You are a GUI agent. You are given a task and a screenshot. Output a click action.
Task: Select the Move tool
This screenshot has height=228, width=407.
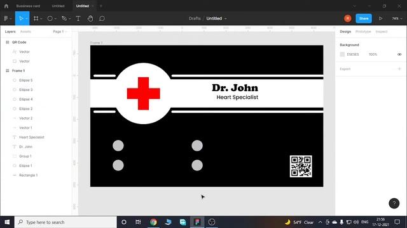(21, 18)
